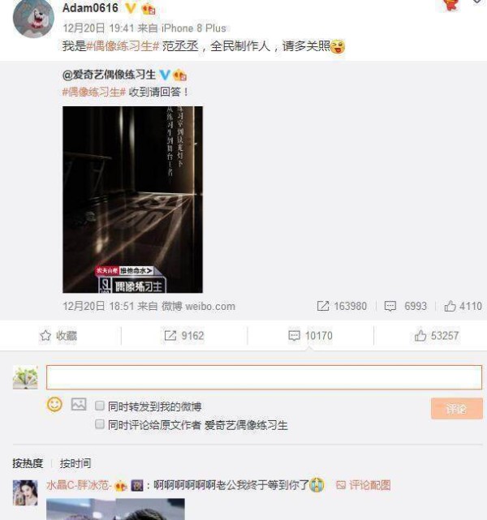The height and width of the screenshot is (520, 487).
Task: Like the original post with 4110 likes
Action: coord(463,306)
